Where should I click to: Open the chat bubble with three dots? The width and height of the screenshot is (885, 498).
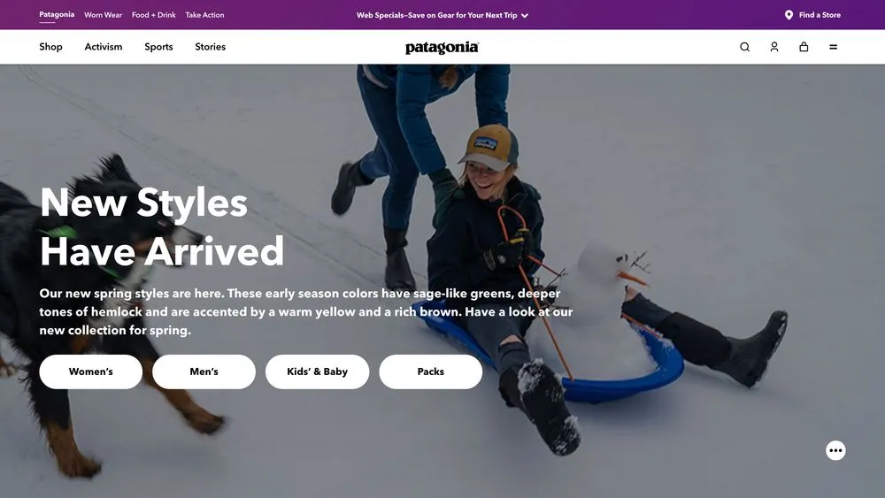coord(835,450)
